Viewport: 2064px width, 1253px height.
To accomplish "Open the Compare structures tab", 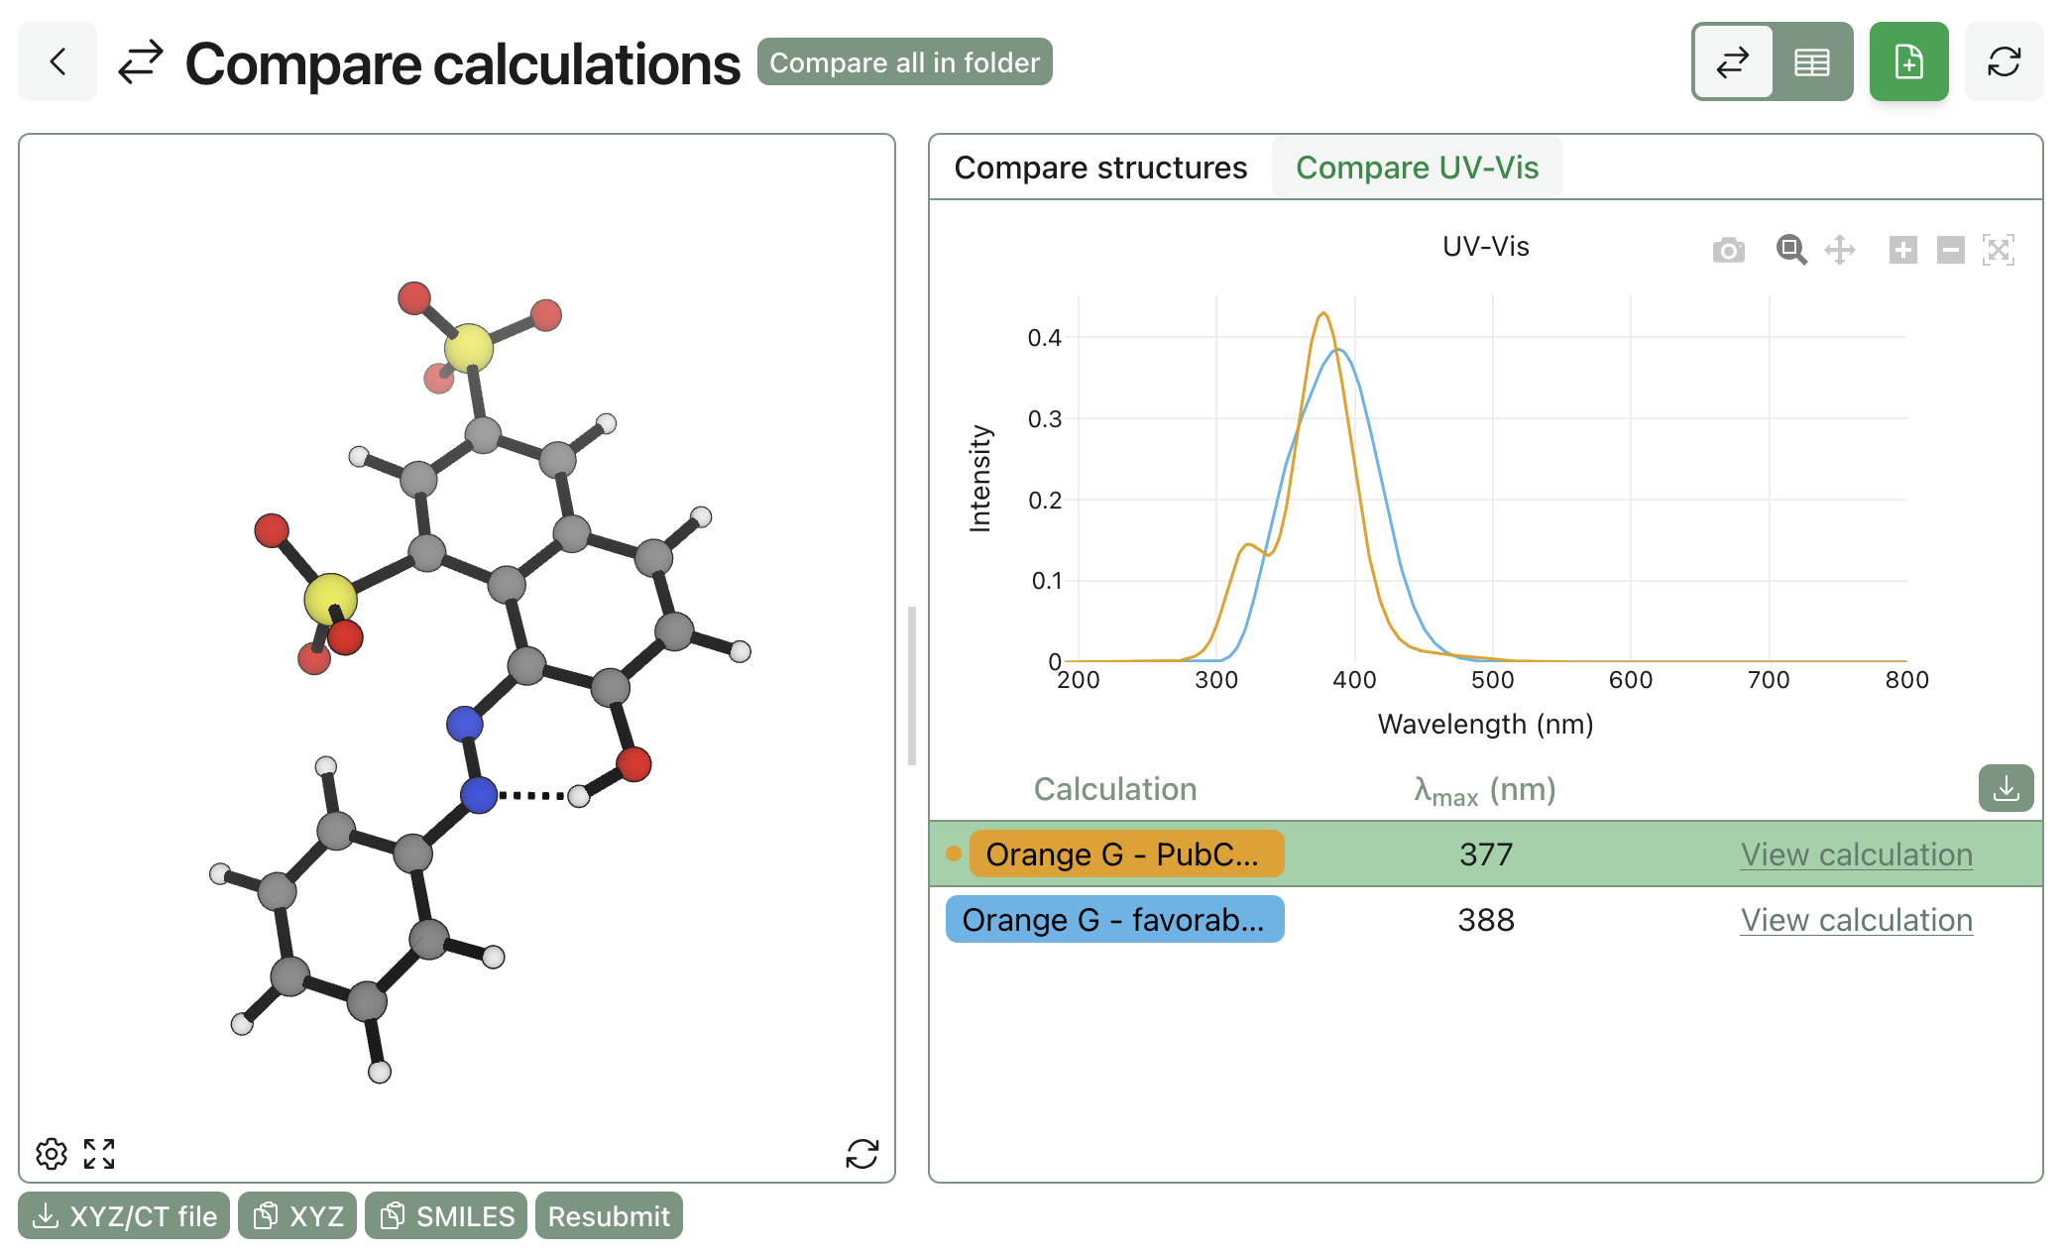I will pyautogui.click(x=1100, y=168).
